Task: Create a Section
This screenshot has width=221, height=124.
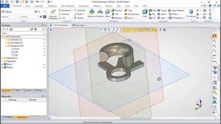Action: 79,18
